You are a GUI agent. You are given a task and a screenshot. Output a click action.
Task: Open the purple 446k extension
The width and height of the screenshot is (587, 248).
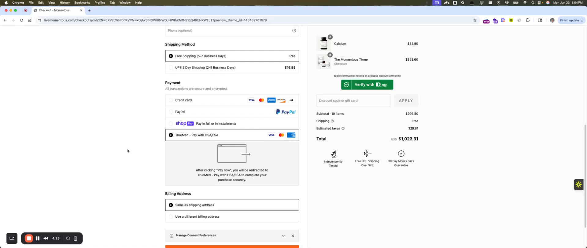tap(486, 21)
